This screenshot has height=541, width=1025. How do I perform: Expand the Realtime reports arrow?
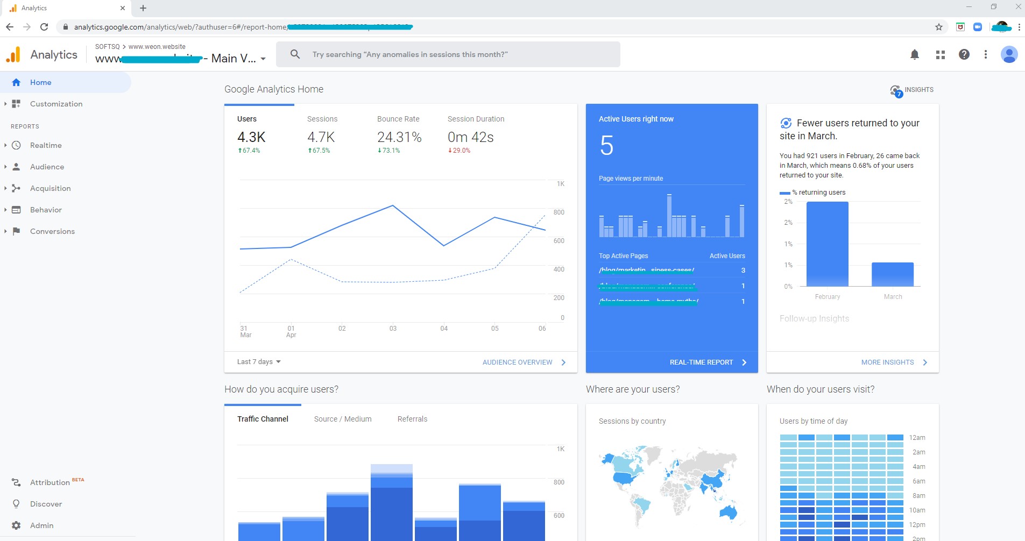5,145
